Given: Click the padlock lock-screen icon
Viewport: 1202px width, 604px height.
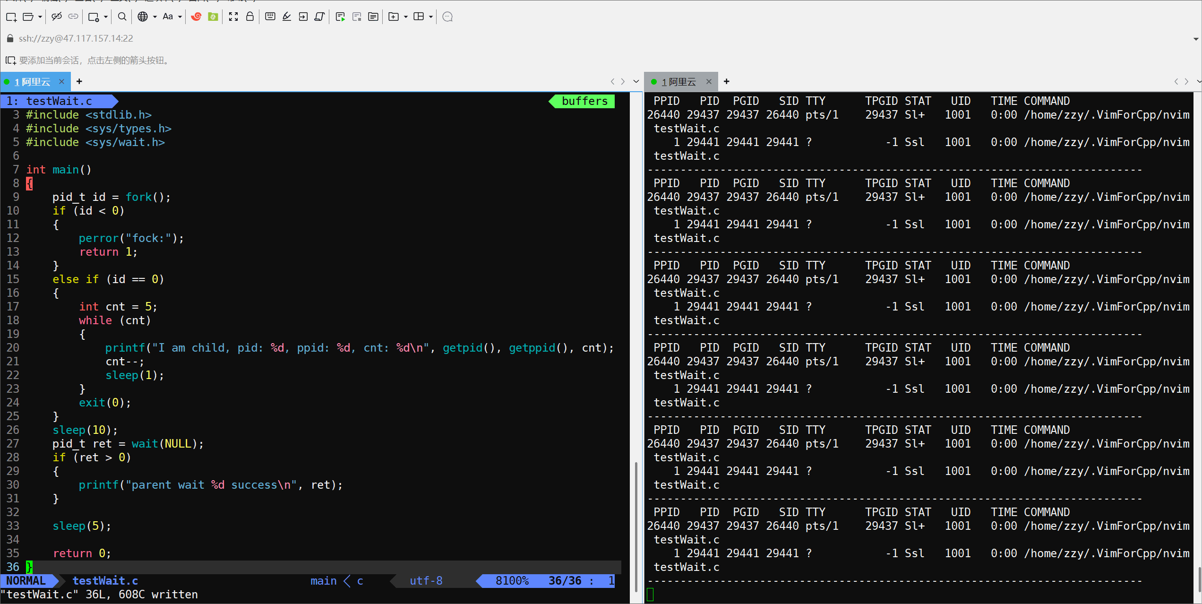Looking at the screenshot, I should point(250,17).
